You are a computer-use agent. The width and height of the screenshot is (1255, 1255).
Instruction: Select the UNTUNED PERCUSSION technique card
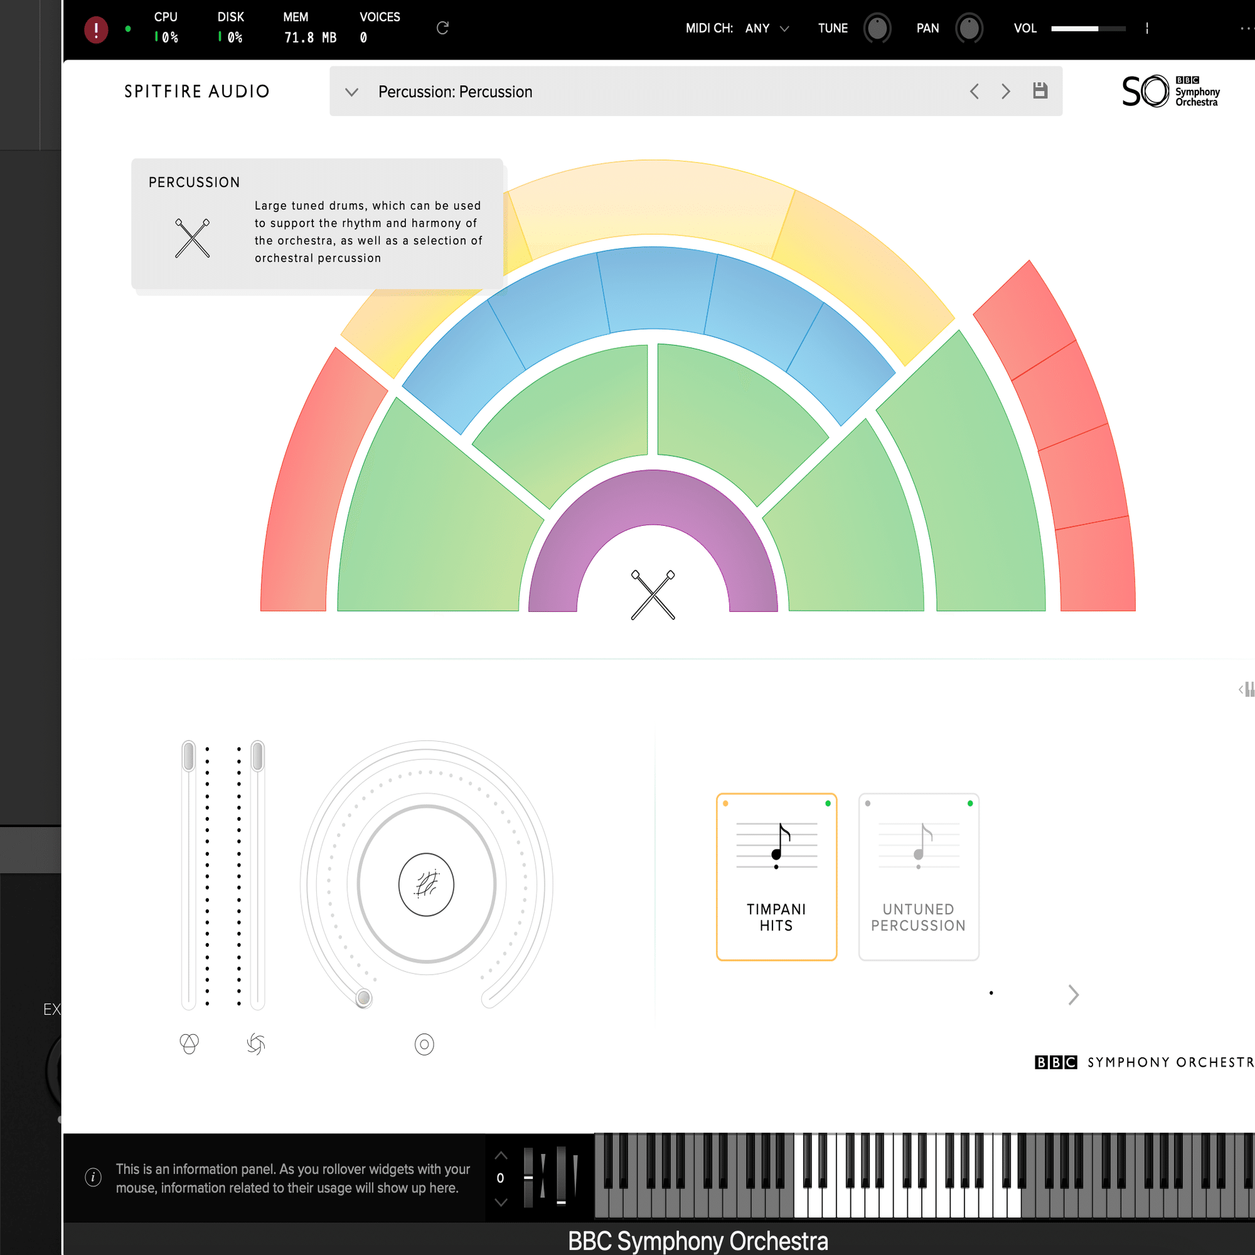click(919, 877)
